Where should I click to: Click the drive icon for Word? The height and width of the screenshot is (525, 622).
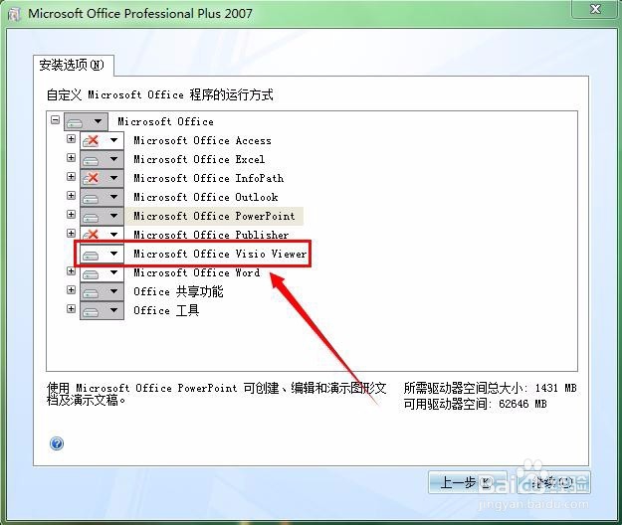pos(91,273)
